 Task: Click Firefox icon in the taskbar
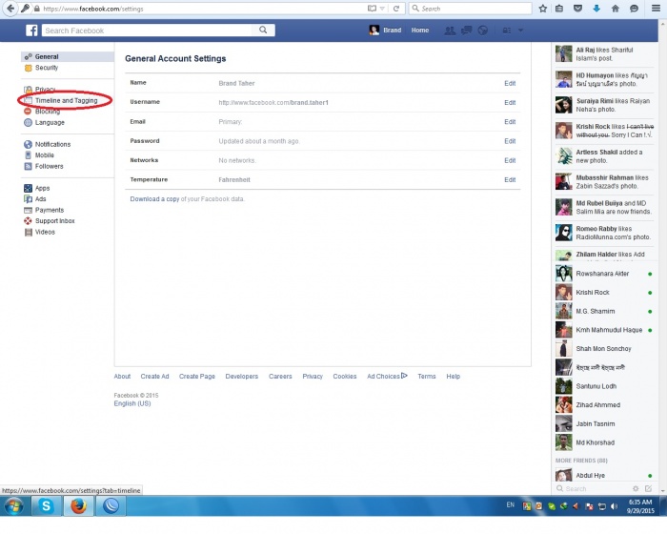point(79,506)
